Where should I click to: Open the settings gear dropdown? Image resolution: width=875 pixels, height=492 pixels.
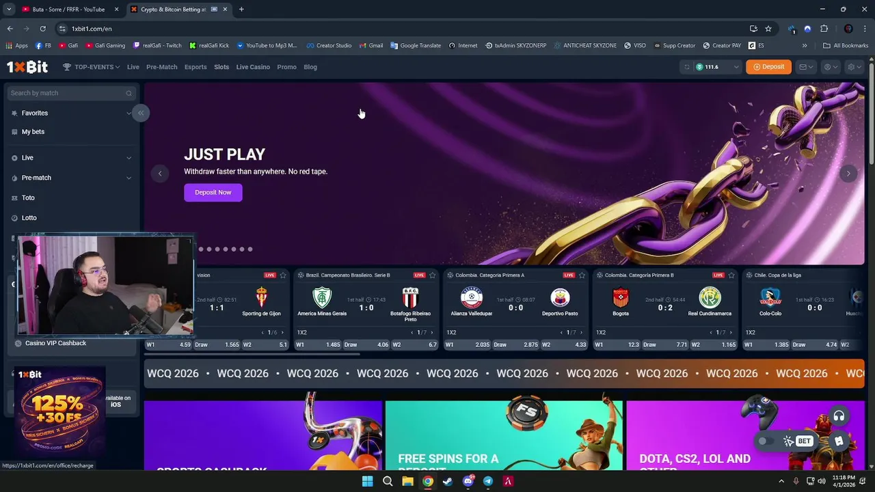click(x=854, y=67)
